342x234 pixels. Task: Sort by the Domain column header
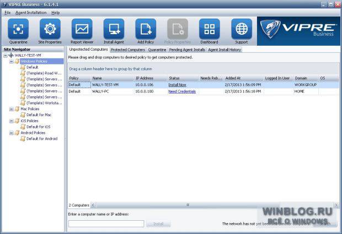tap(306, 78)
